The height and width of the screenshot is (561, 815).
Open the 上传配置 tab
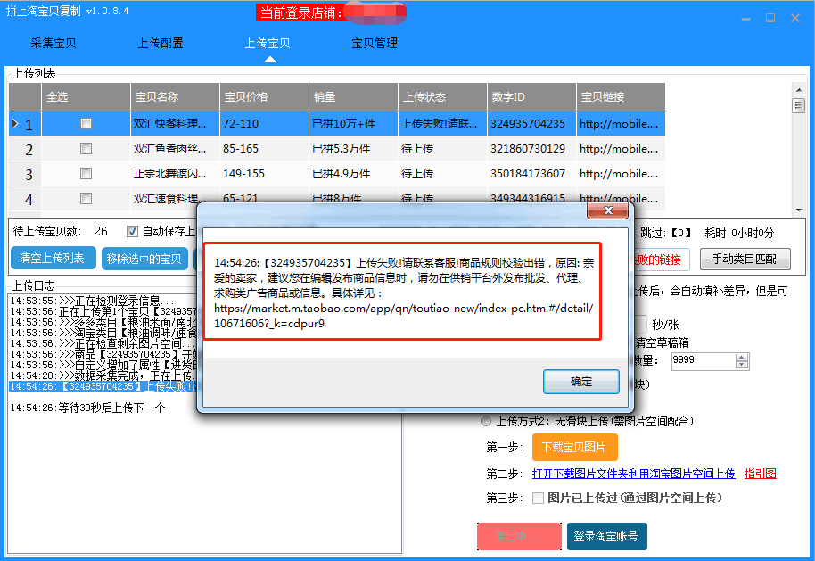coord(161,43)
